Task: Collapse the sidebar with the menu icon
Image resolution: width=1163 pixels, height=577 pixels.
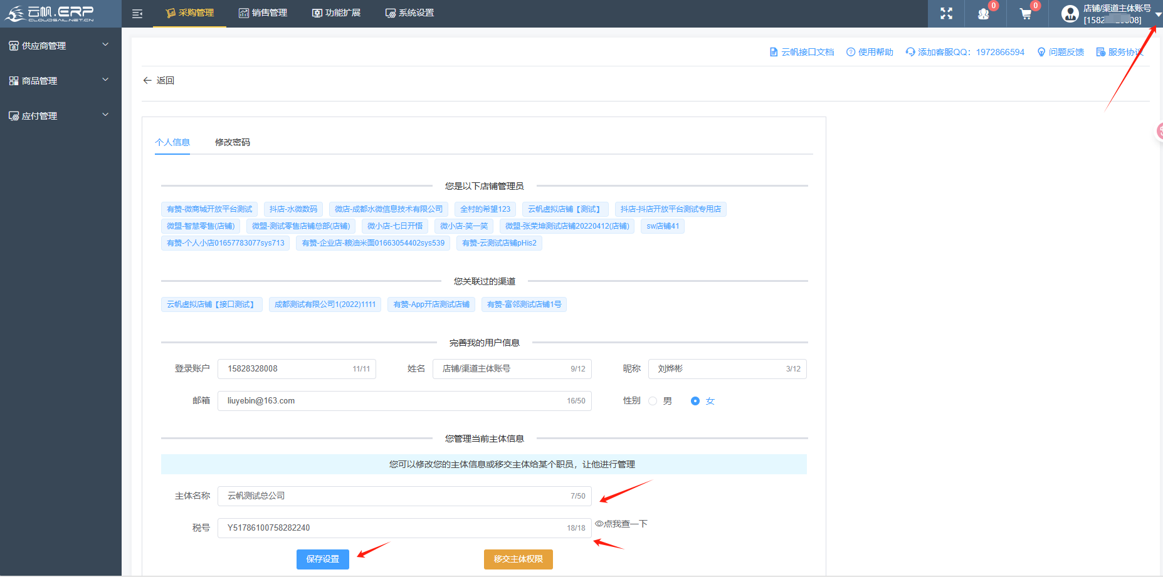Action: coord(137,14)
